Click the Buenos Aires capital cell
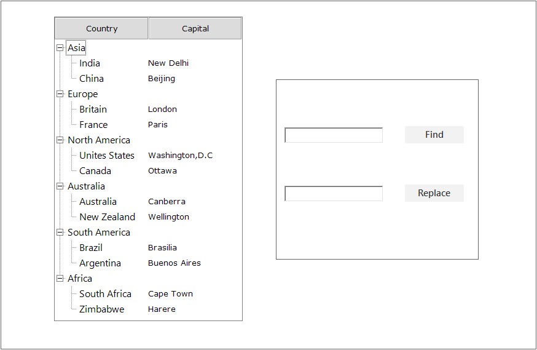 click(x=174, y=263)
